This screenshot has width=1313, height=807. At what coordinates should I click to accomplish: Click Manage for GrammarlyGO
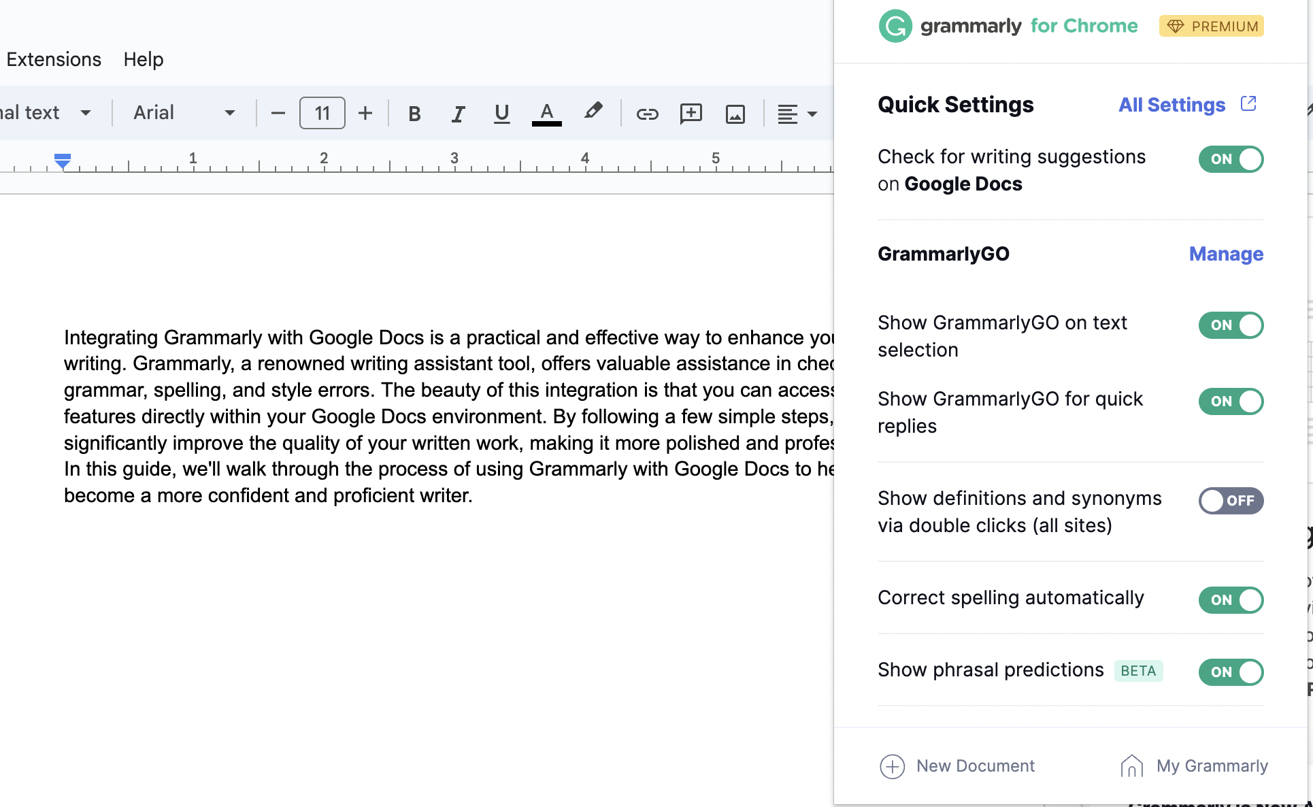(1226, 254)
